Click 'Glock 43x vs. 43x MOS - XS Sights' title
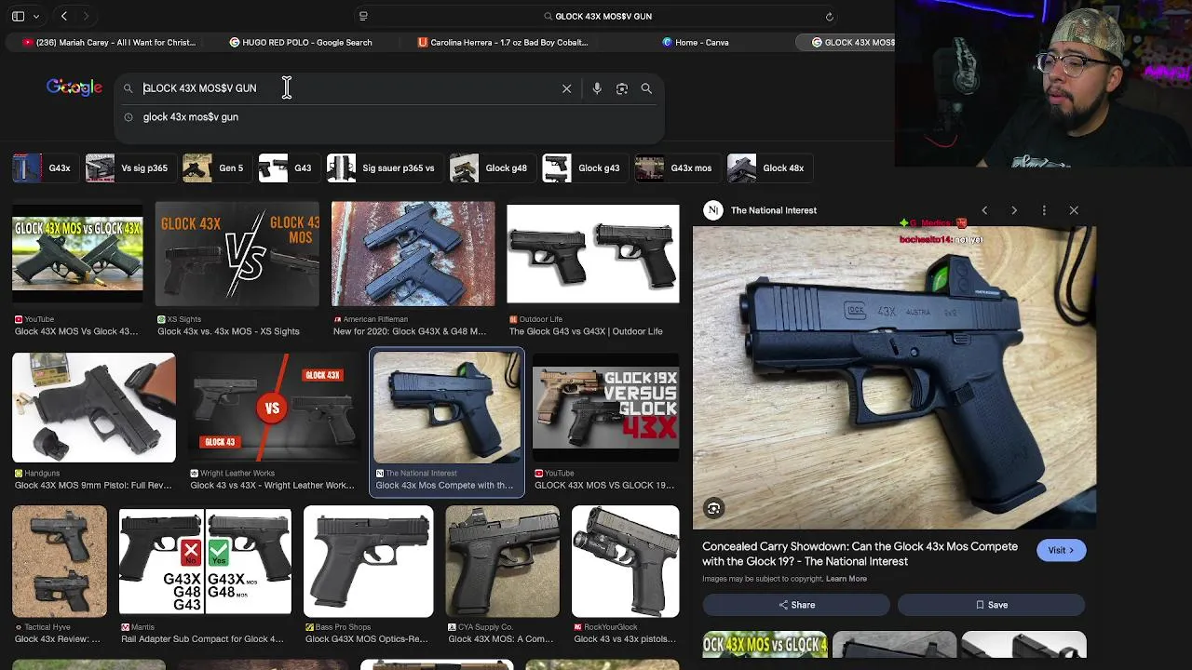Viewport: 1192px width, 670px height. point(228,331)
